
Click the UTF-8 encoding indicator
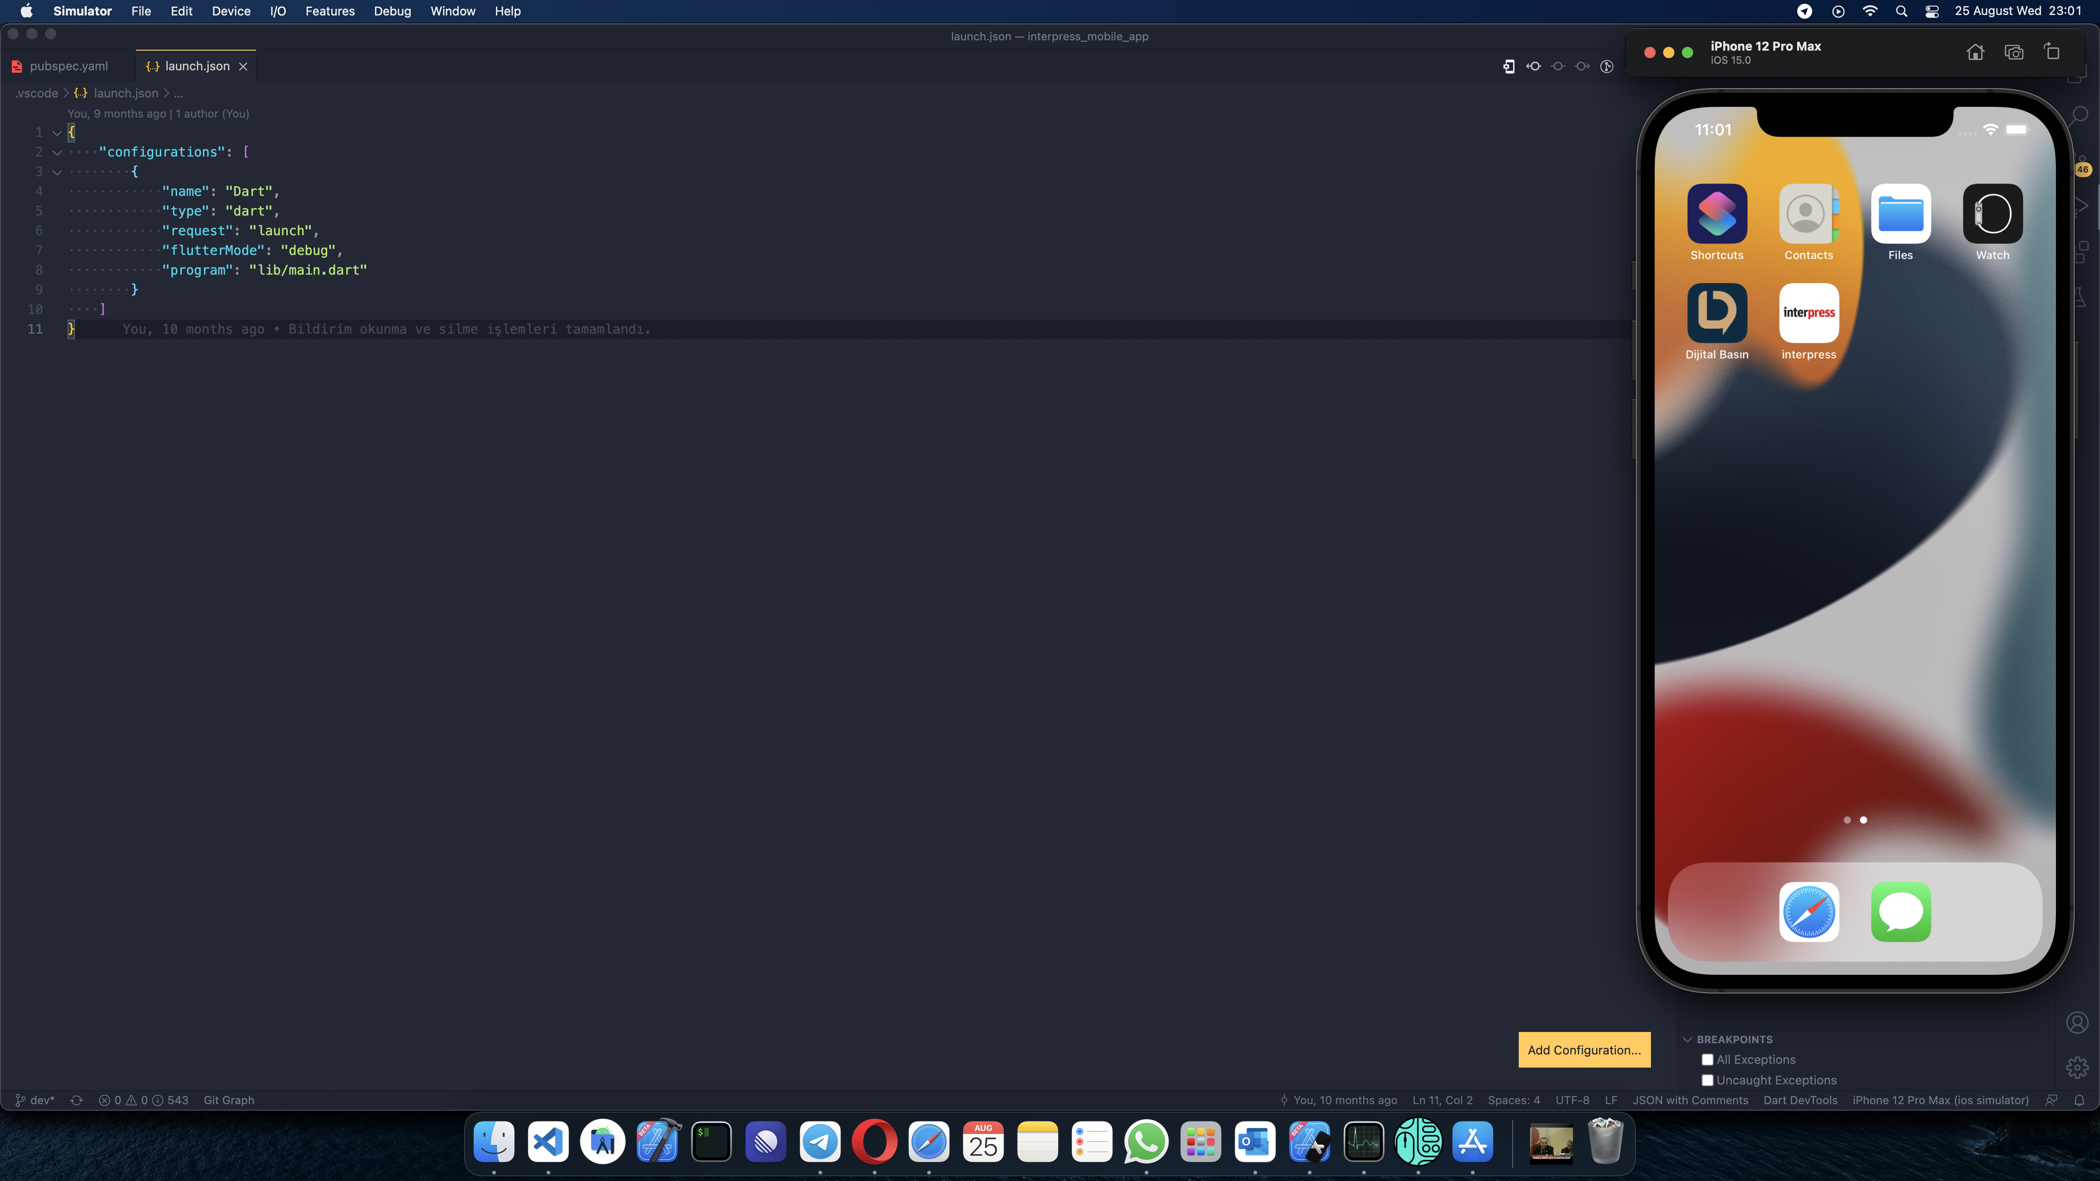point(1572,1100)
